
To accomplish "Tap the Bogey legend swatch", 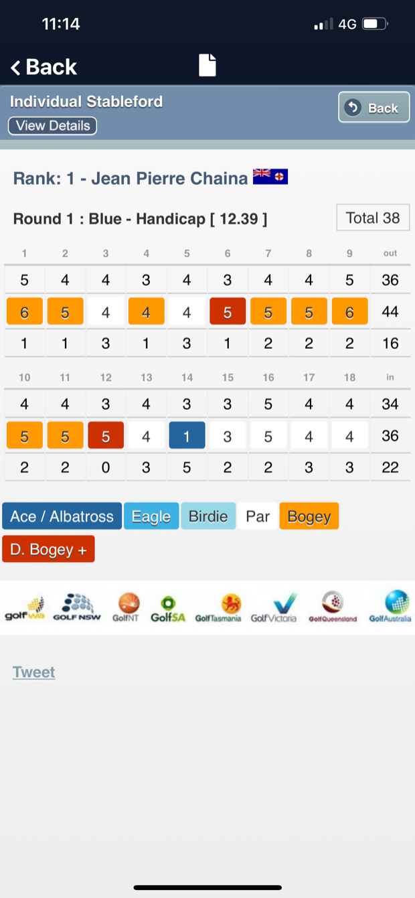I will pyautogui.click(x=309, y=516).
